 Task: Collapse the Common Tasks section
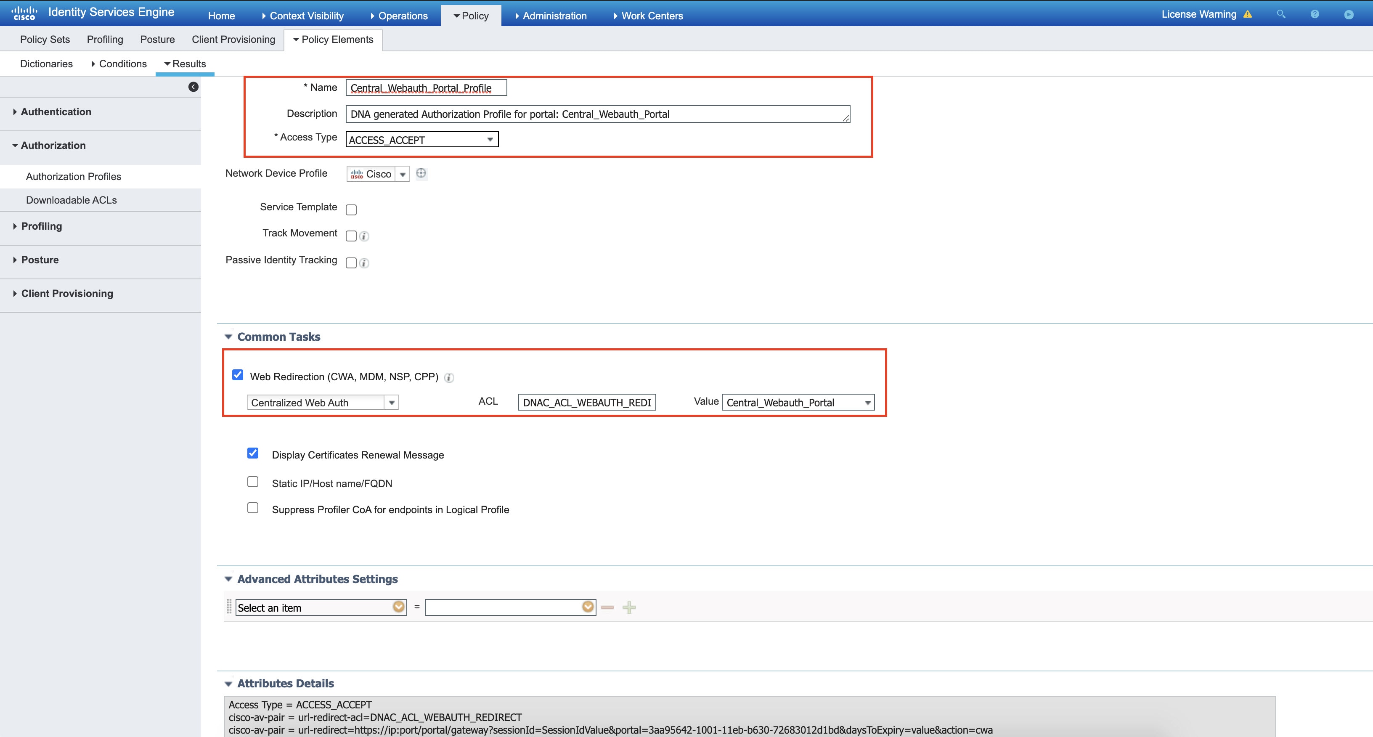(x=229, y=337)
